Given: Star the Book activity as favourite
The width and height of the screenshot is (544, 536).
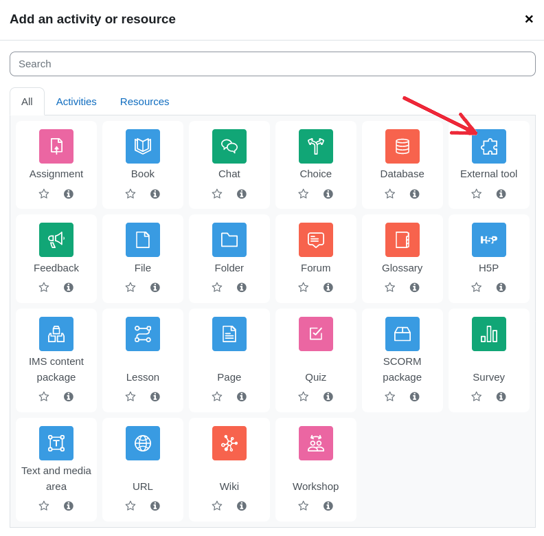Looking at the screenshot, I should 131,194.
